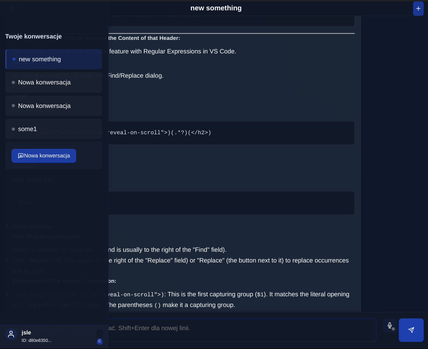This screenshot has height=349, width=428.
Task: Click the chat icon inside Nowa konwersacja button
Action: [x=20, y=155]
